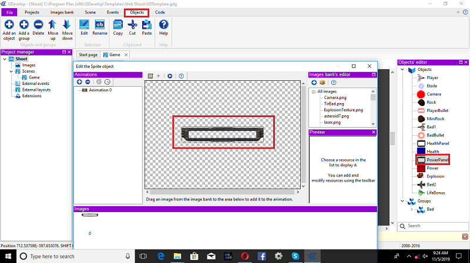The height and width of the screenshot is (263, 470).
Task: Collapse the Shoot project node
Action: [5, 59]
